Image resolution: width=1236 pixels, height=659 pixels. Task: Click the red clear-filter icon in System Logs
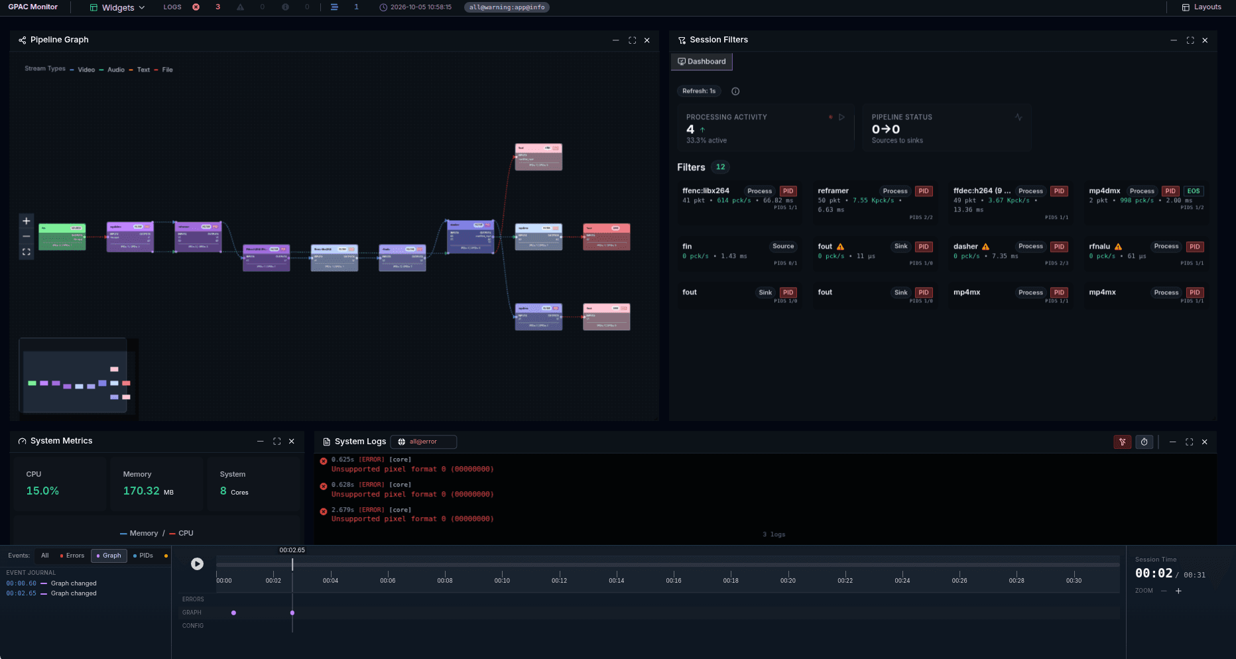(1123, 442)
